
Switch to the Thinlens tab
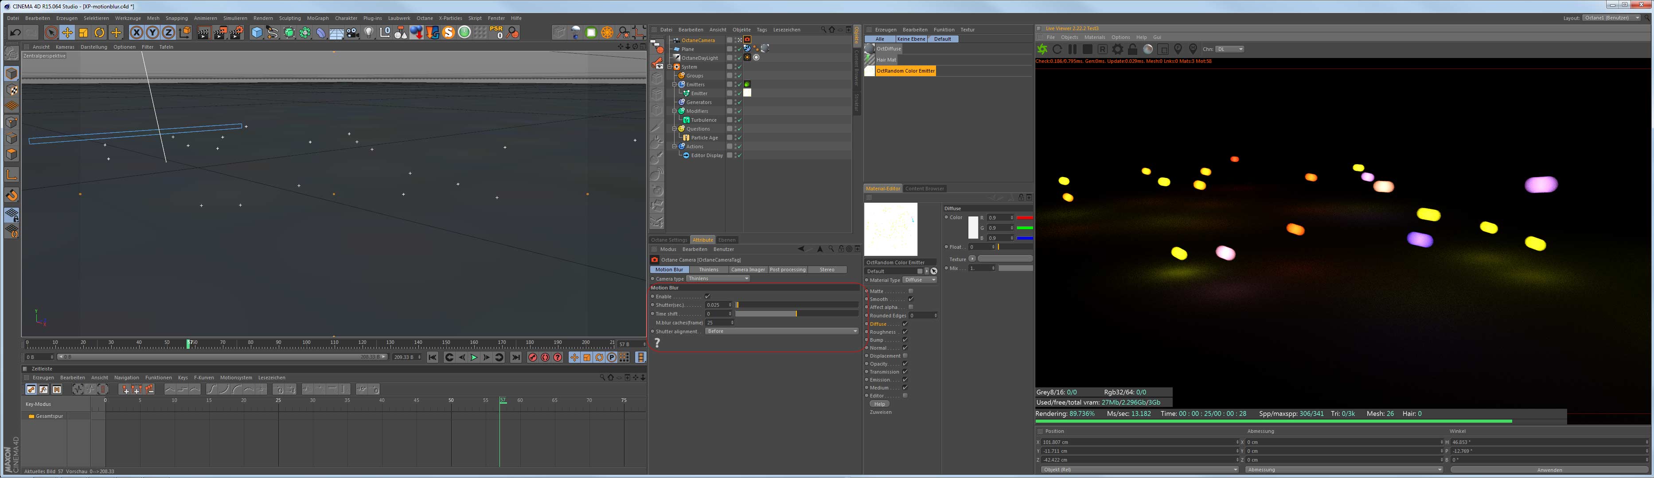point(708,270)
